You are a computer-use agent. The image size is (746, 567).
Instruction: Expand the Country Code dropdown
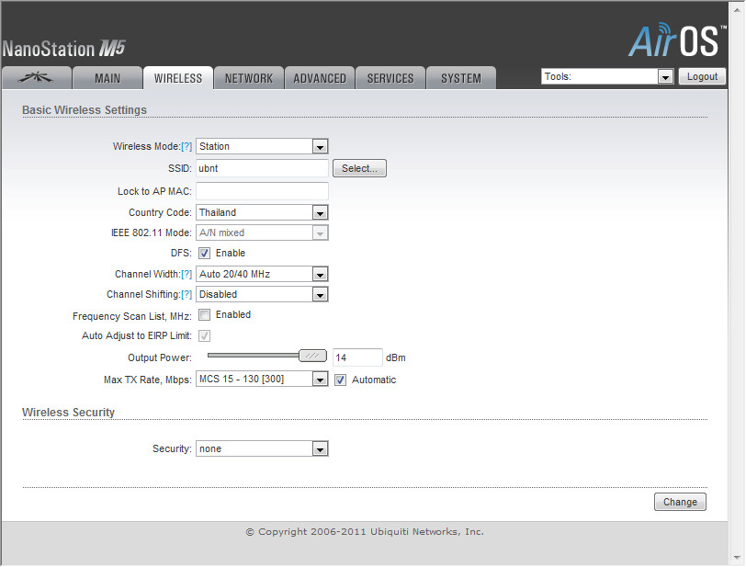(x=262, y=213)
